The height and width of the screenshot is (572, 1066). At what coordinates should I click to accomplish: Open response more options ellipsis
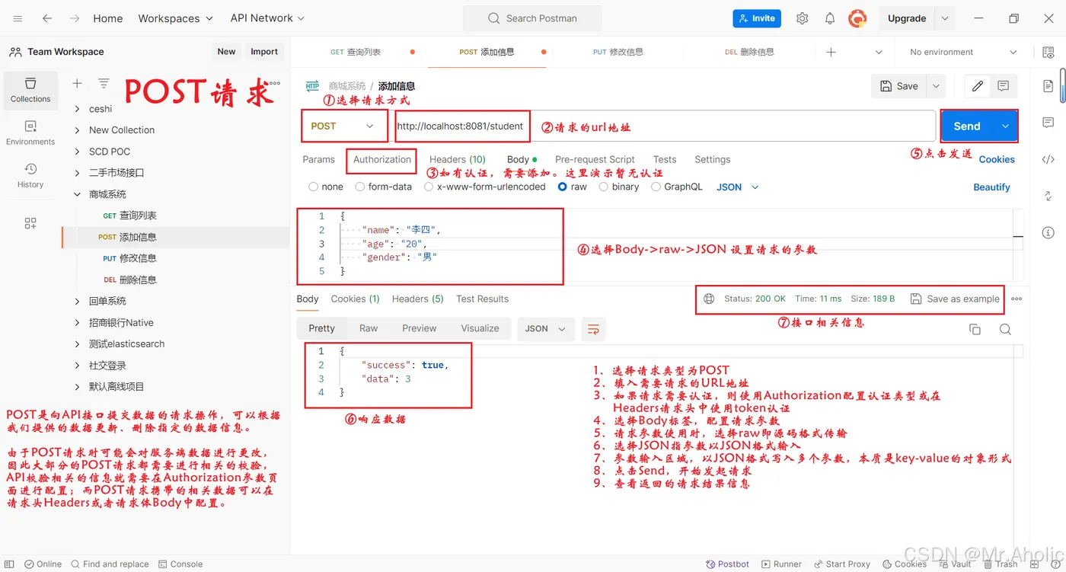1017,299
